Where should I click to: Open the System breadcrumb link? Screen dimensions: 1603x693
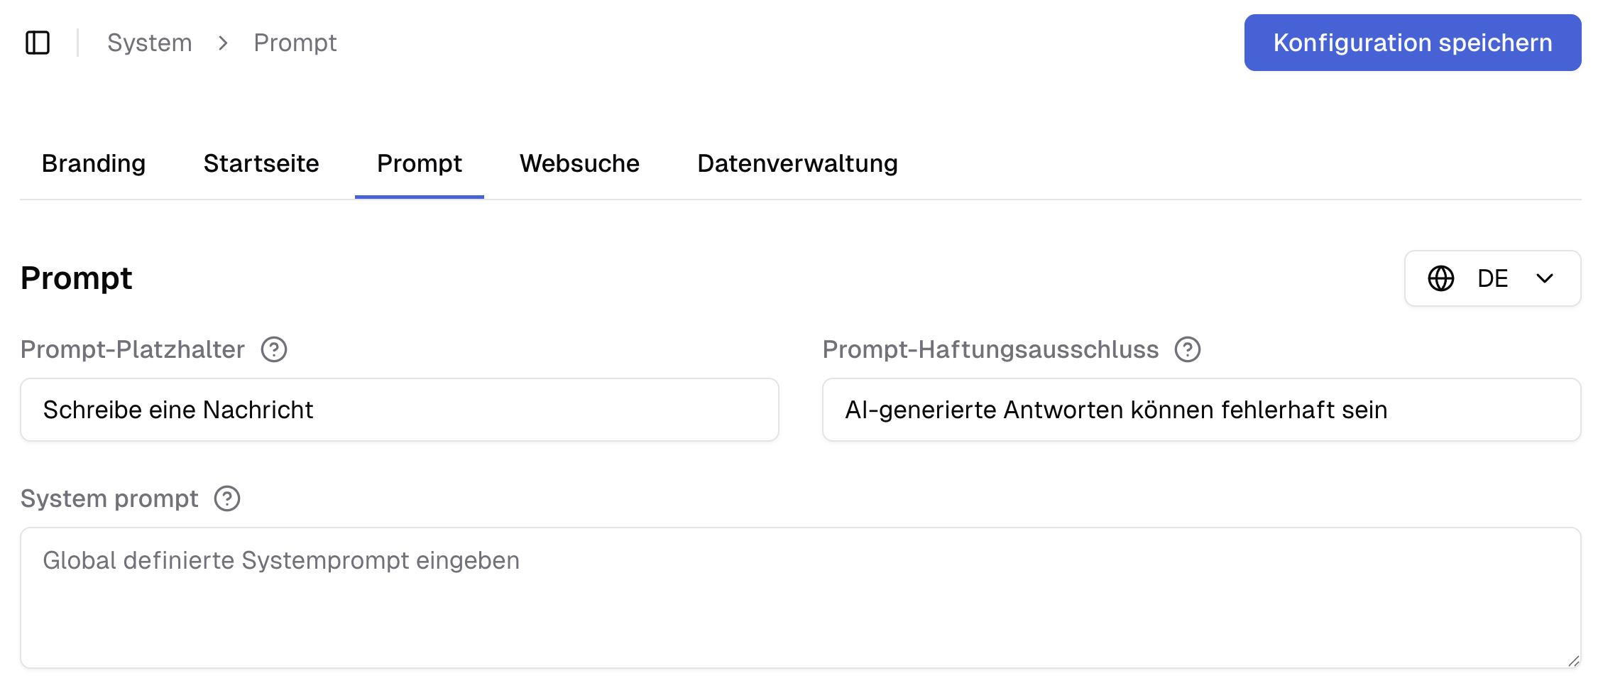(150, 43)
